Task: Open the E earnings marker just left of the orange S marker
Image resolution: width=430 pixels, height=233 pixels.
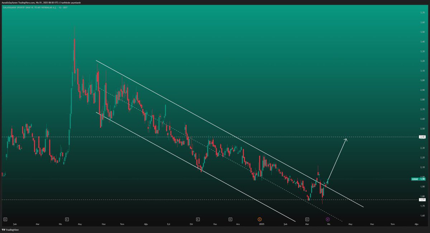Action: pos(230,219)
